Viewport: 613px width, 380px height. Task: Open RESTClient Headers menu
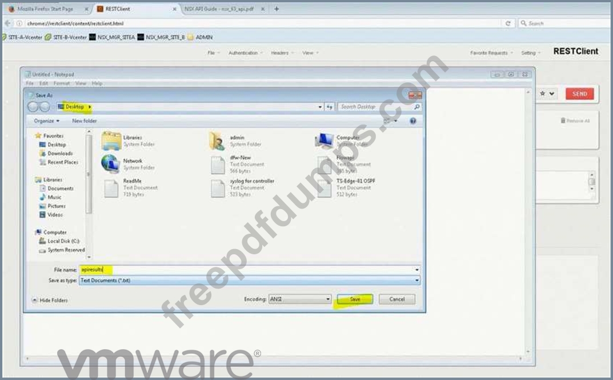(x=282, y=53)
